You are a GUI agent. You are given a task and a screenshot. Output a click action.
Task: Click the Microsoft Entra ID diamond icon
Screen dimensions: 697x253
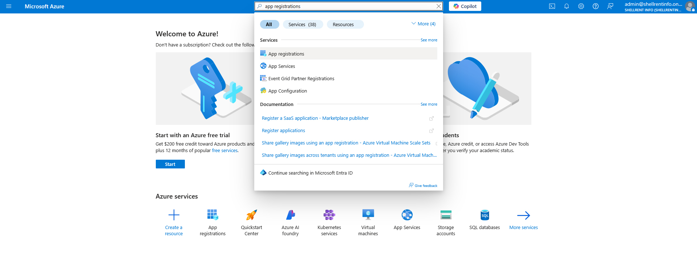point(263,172)
